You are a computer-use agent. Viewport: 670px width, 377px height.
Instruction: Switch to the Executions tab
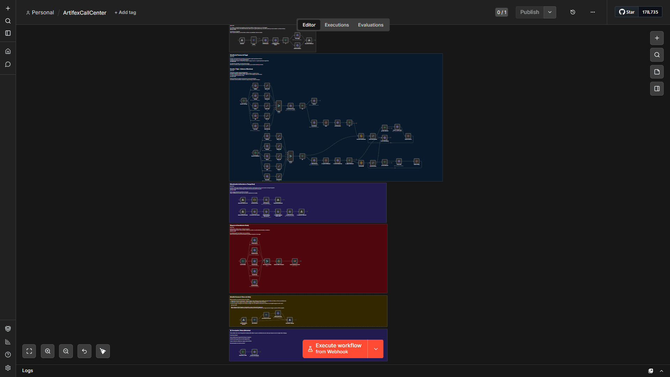tap(336, 25)
